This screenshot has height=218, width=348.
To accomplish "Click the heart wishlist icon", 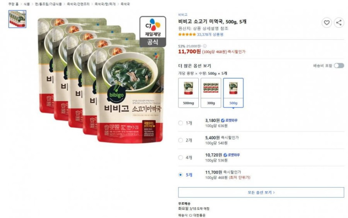I will (x=327, y=22).
